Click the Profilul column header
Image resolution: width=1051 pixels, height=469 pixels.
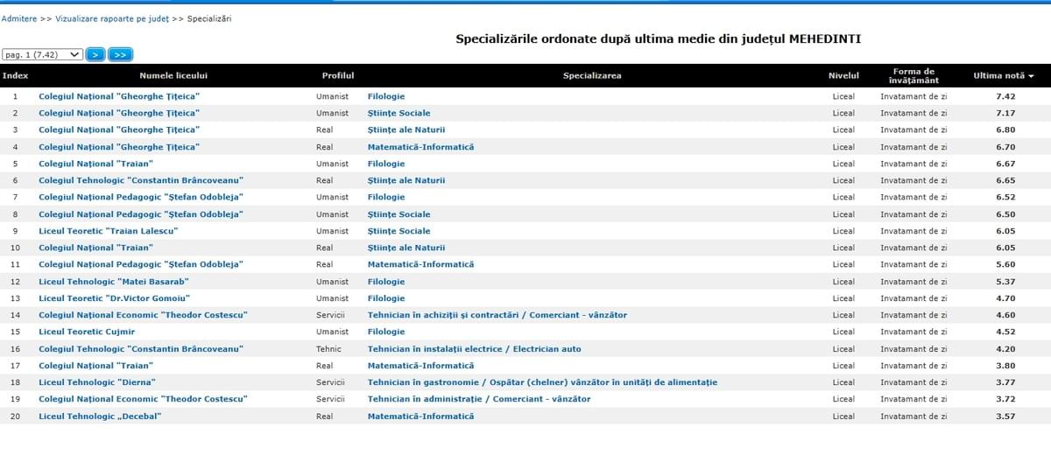coord(338,75)
